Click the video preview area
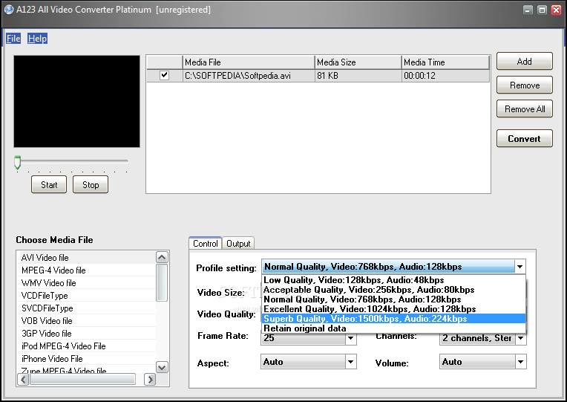567x402 pixels. 76,101
